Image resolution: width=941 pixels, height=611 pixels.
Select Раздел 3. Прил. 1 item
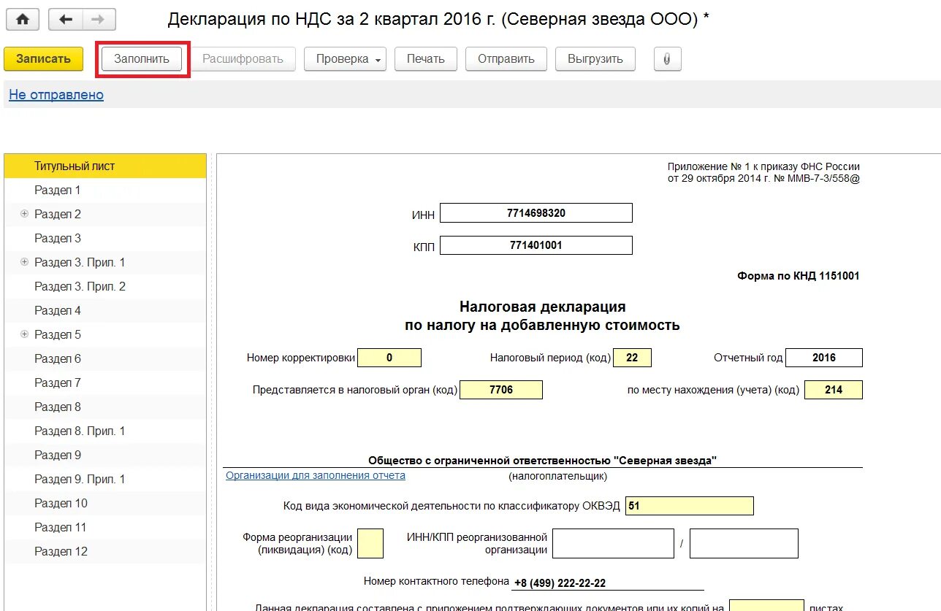[105, 262]
